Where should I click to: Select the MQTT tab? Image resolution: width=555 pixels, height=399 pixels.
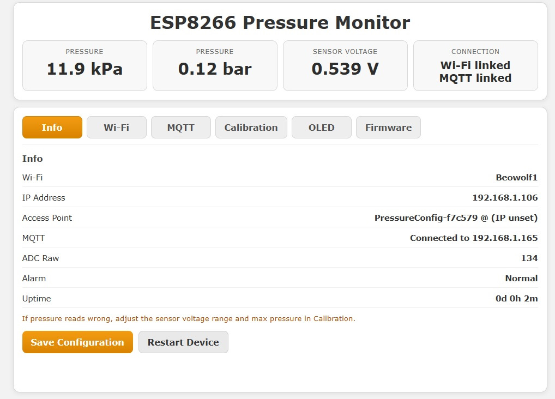coord(181,128)
